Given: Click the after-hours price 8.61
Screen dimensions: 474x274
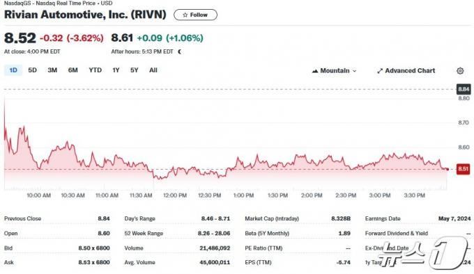Looking at the screenshot, I should [x=122, y=38].
